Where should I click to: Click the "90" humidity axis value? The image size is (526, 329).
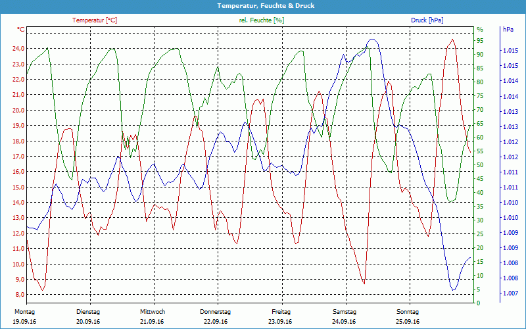(x=480, y=55)
